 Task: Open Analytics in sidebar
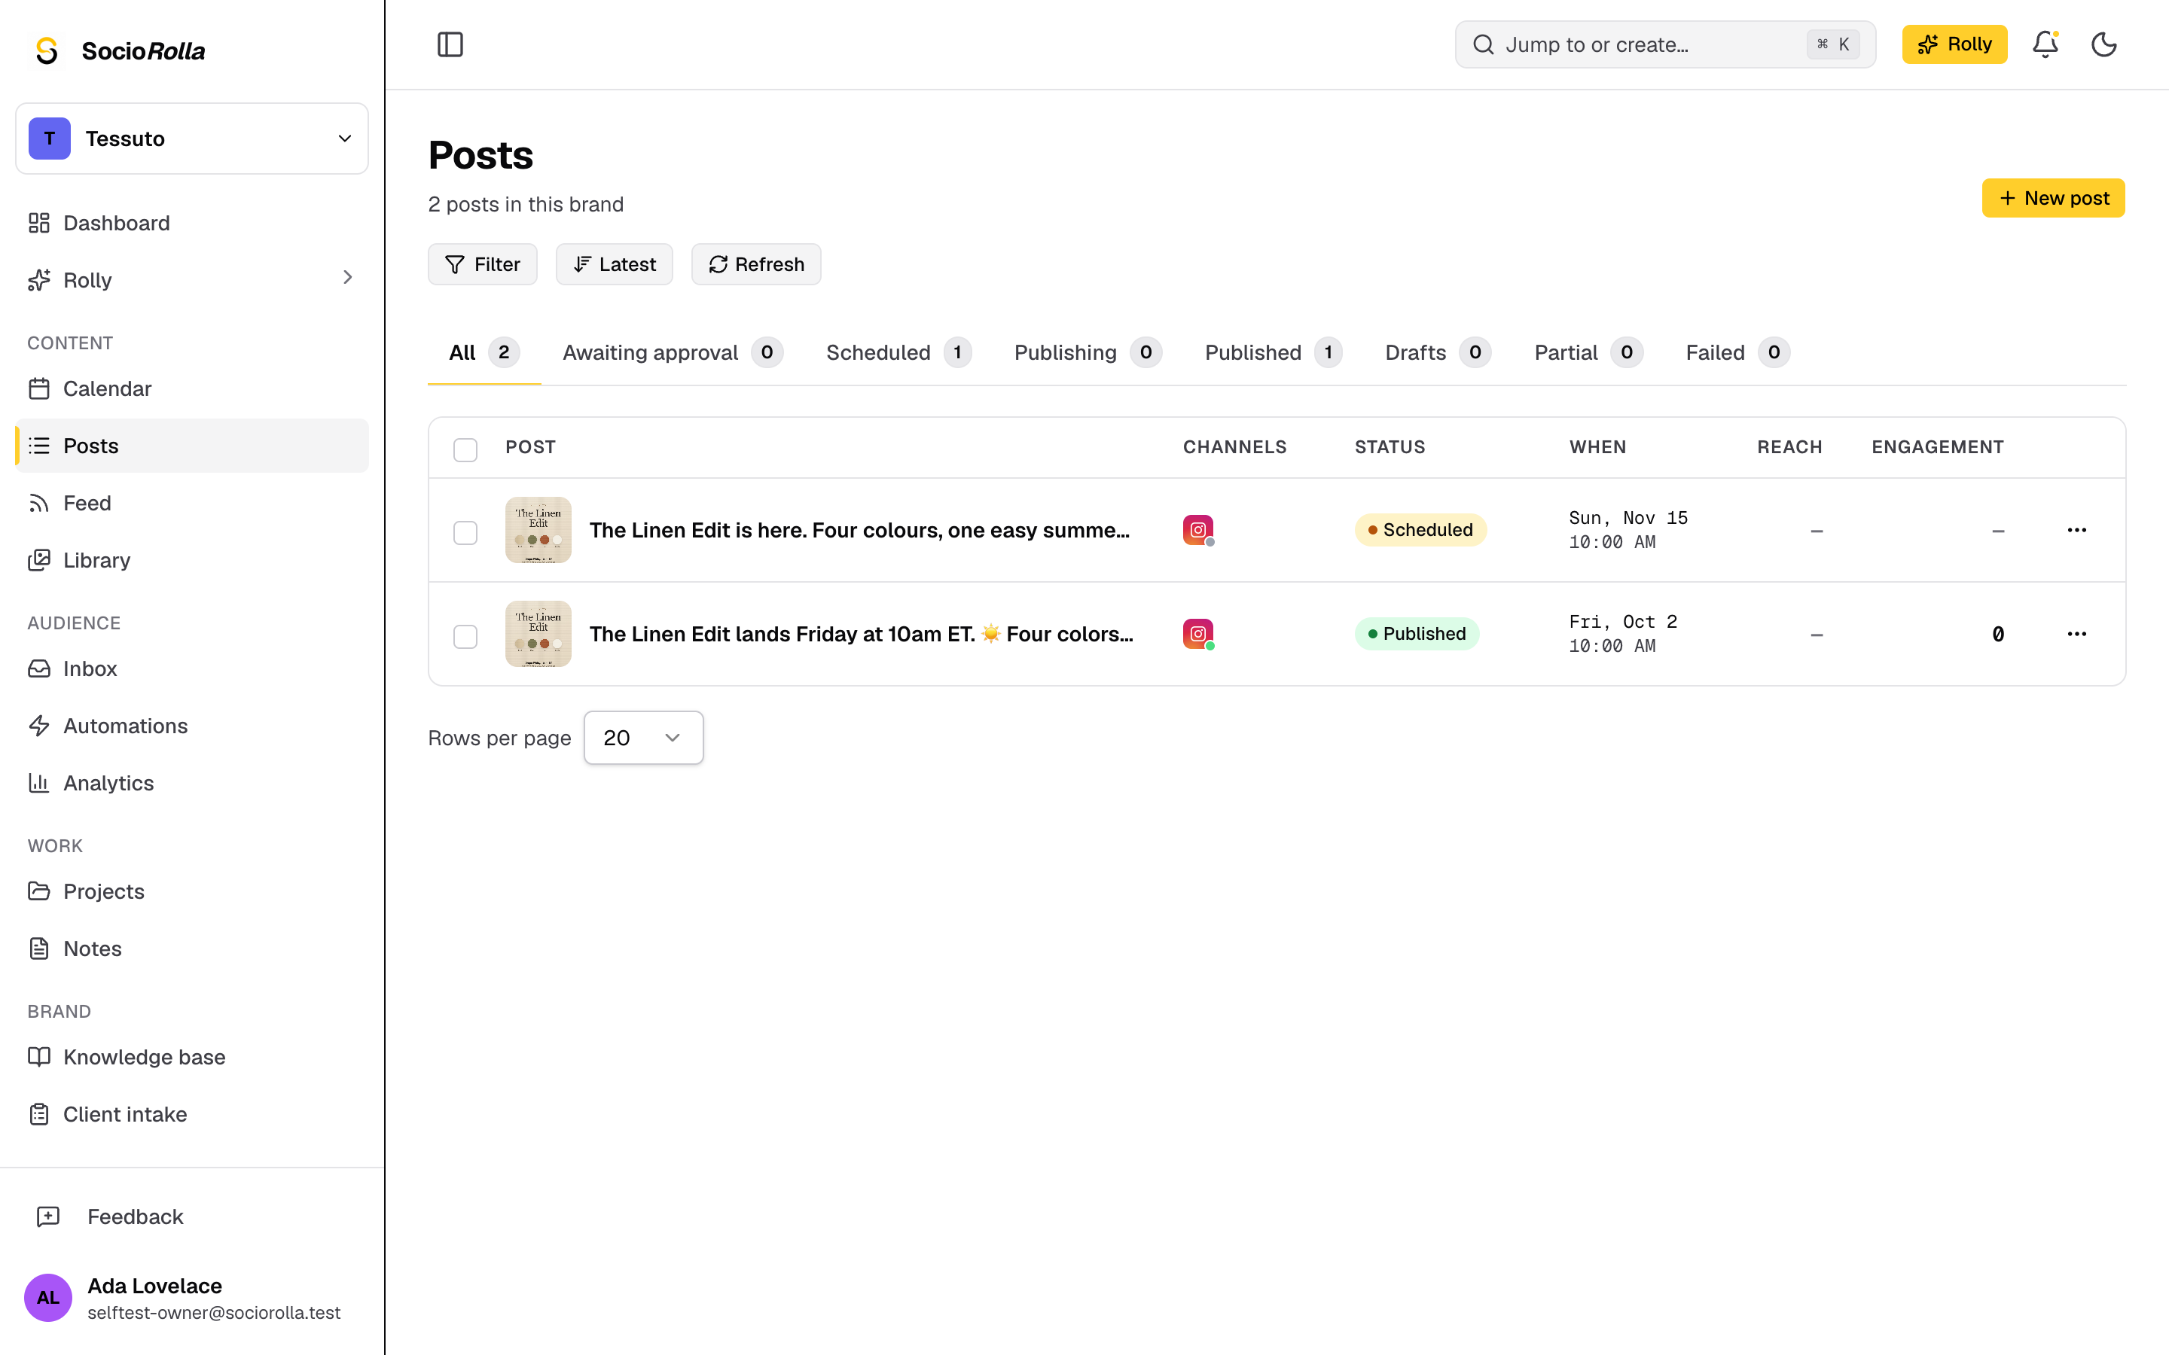(192, 783)
